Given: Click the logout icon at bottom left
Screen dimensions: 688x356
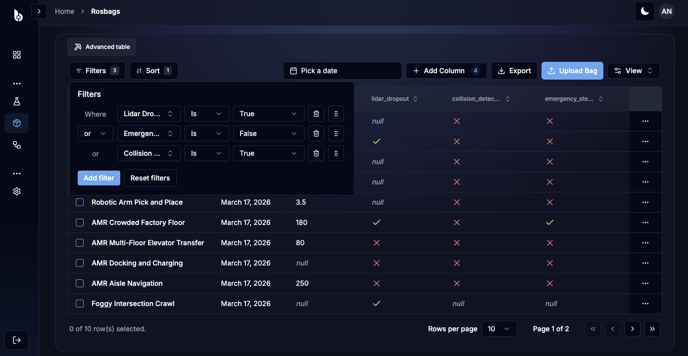Looking at the screenshot, I should point(17,340).
